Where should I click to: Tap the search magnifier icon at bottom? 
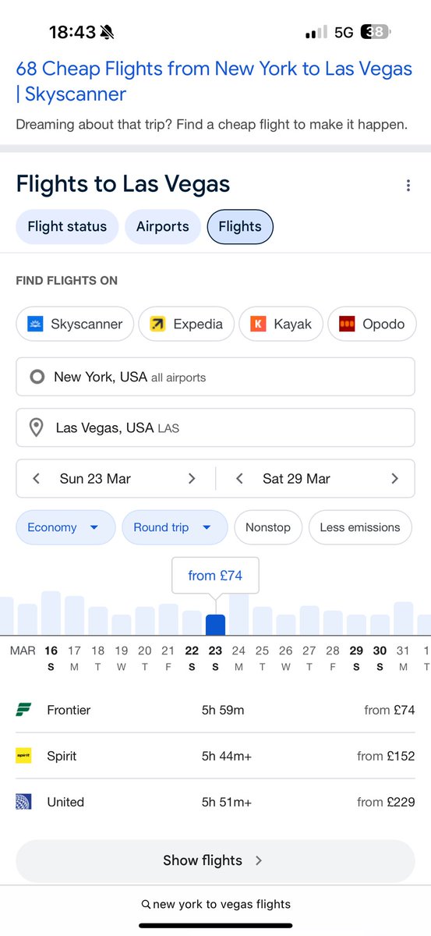146,905
